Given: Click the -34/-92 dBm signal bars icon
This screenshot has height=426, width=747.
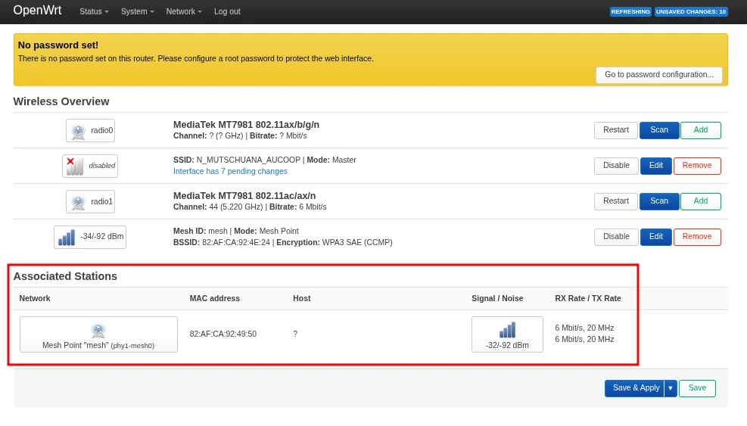Looking at the screenshot, I should click(x=67, y=238).
